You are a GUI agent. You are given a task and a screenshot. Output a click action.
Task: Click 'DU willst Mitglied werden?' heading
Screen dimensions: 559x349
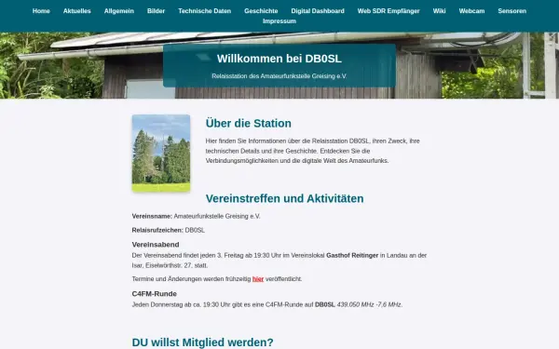point(202,342)
